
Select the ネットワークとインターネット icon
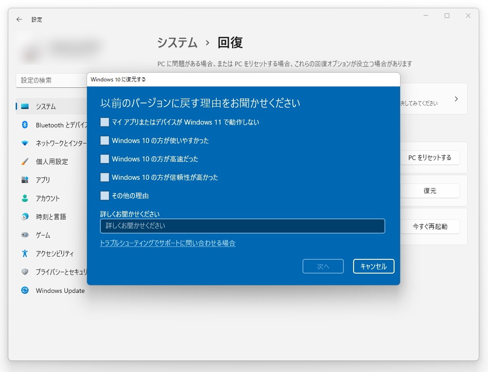click(x=25, y=143)
